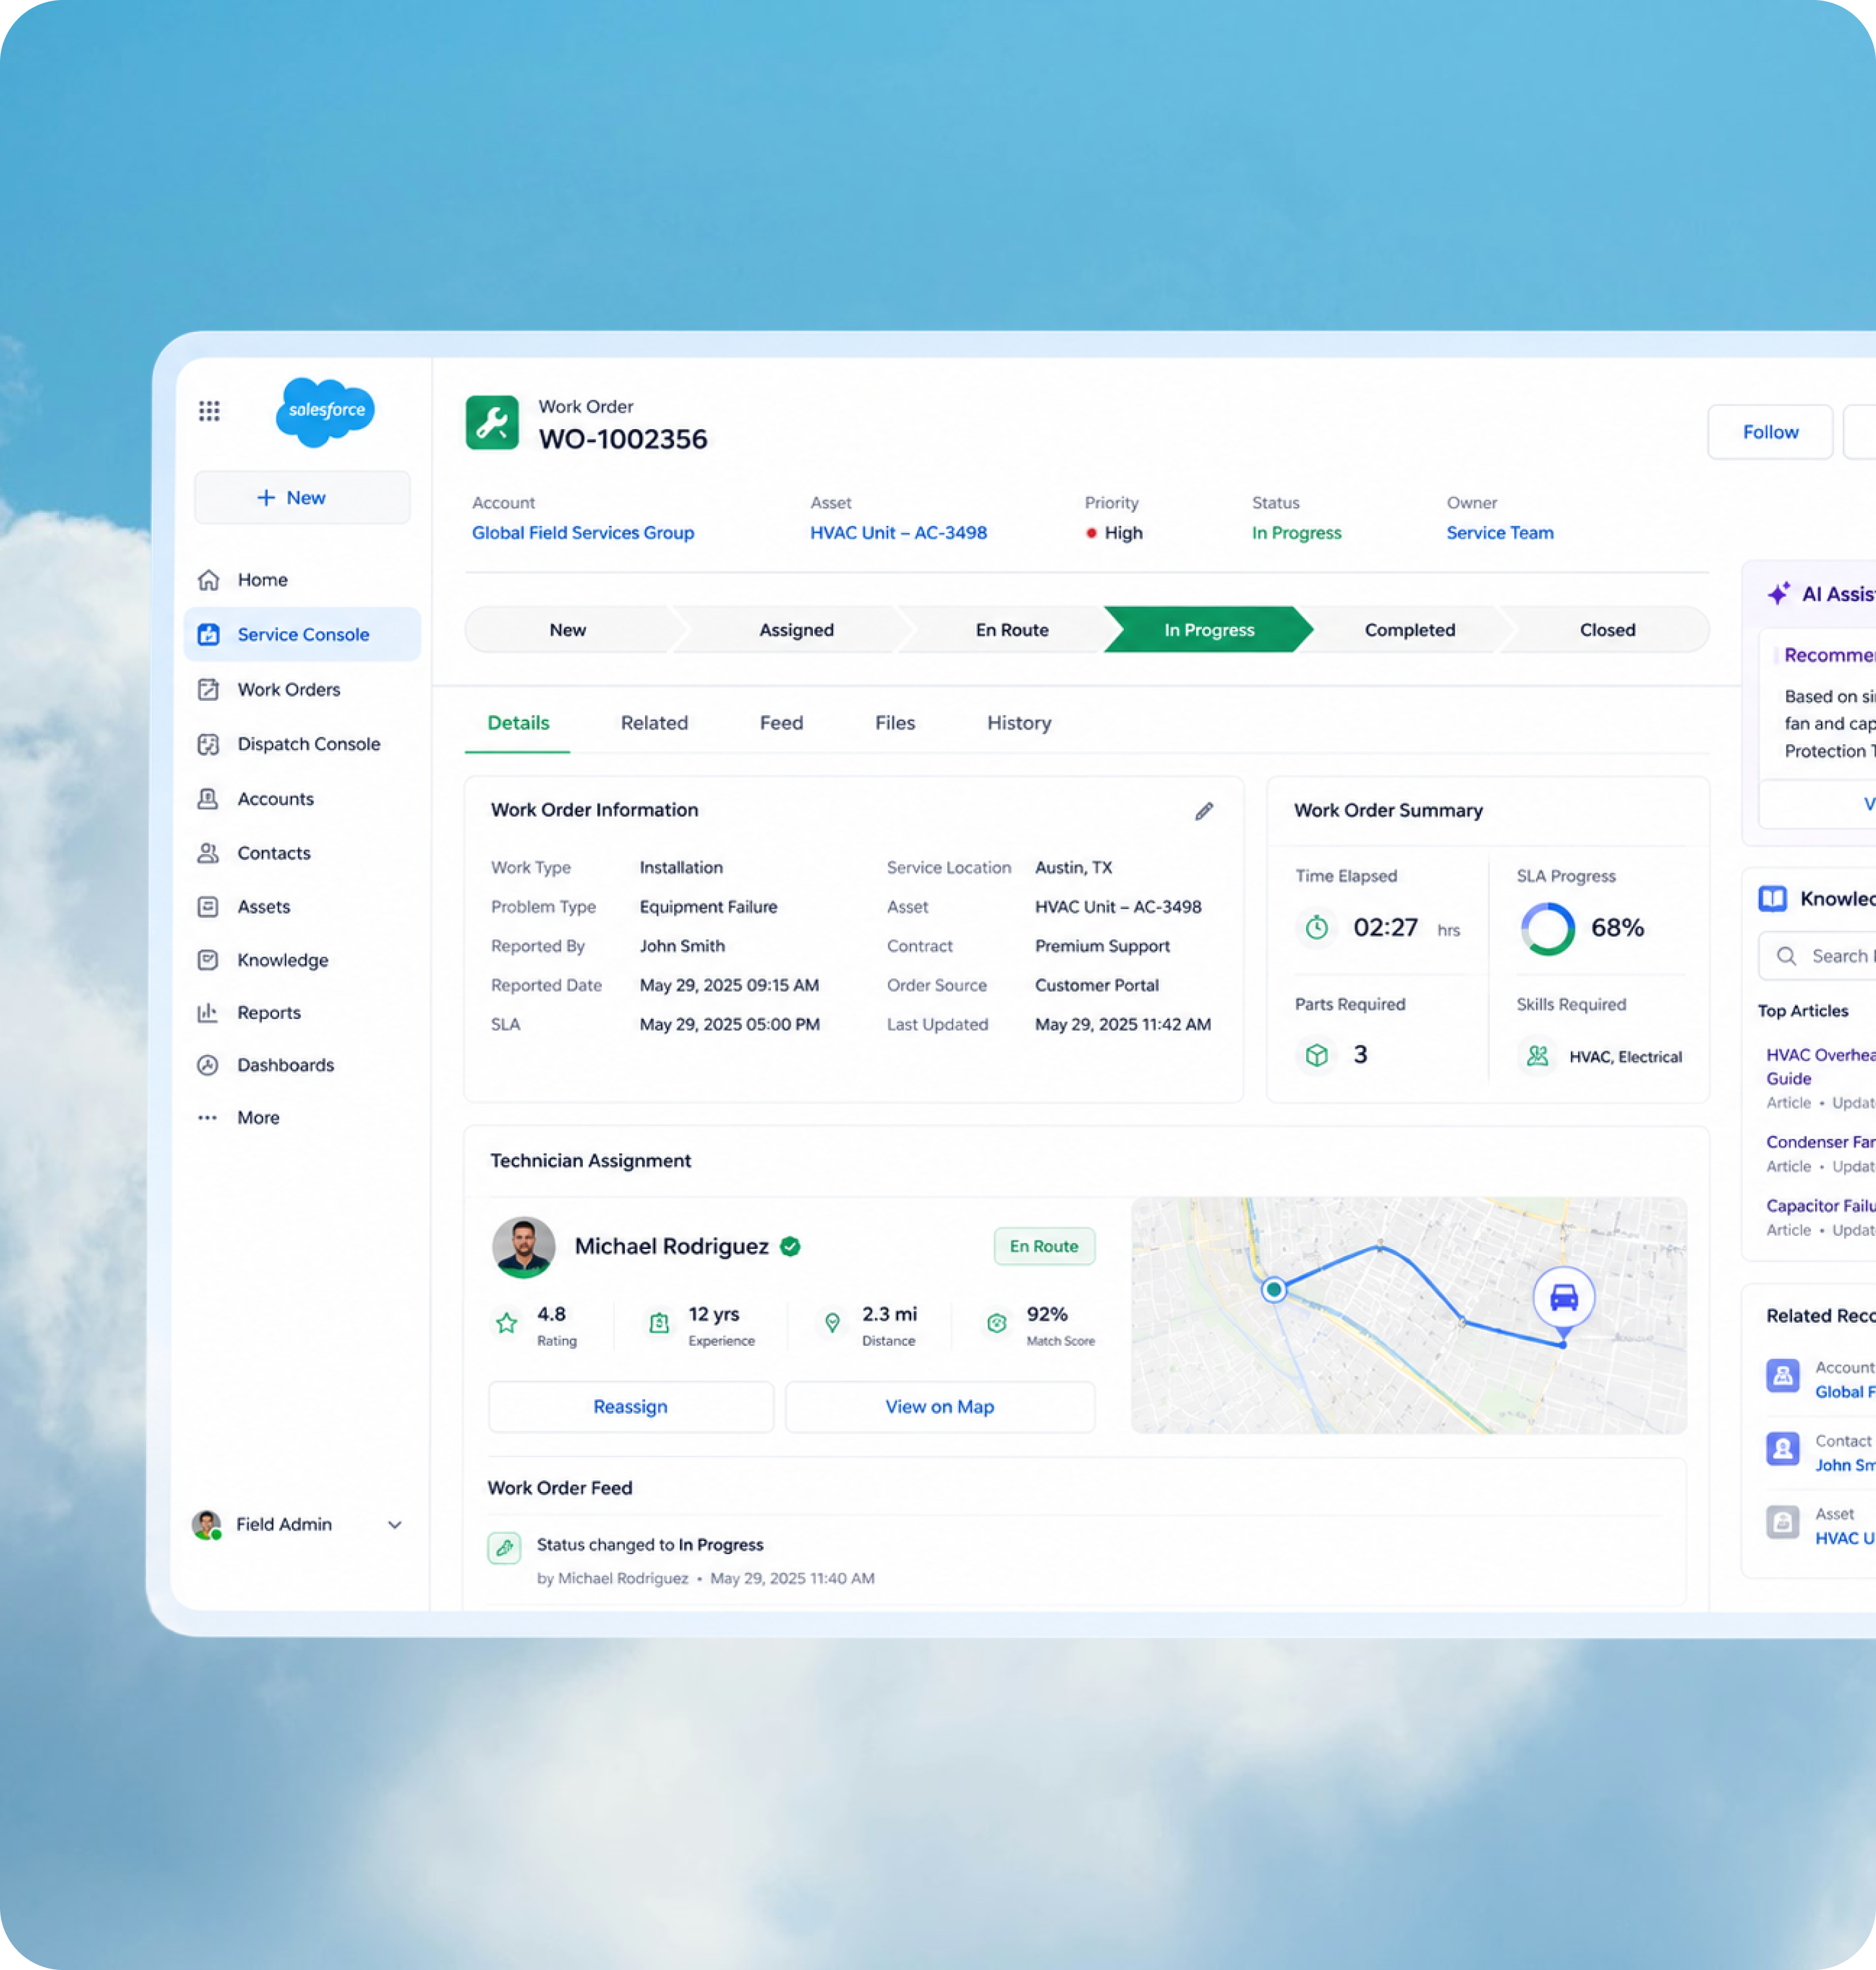This screenshot has height=1970, width=1876.
Task: Click the Dashboards gauge icon
Action: 208,1065
